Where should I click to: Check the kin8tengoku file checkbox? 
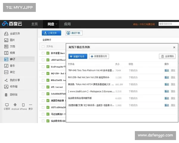coord(43,67)
